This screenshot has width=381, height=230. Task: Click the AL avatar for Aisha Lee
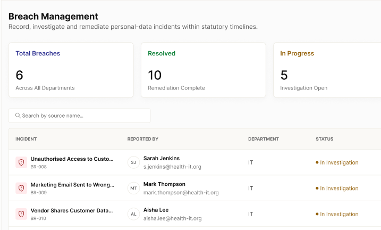[133, 214]
